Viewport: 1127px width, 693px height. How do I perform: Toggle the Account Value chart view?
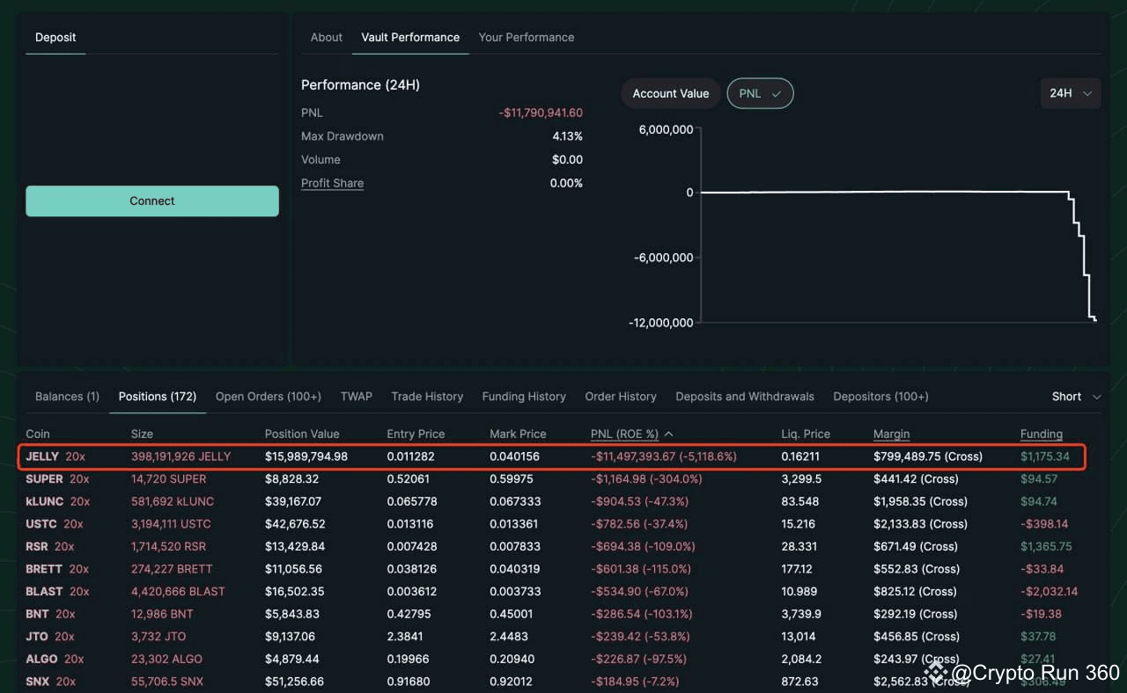tap(670, 93)
